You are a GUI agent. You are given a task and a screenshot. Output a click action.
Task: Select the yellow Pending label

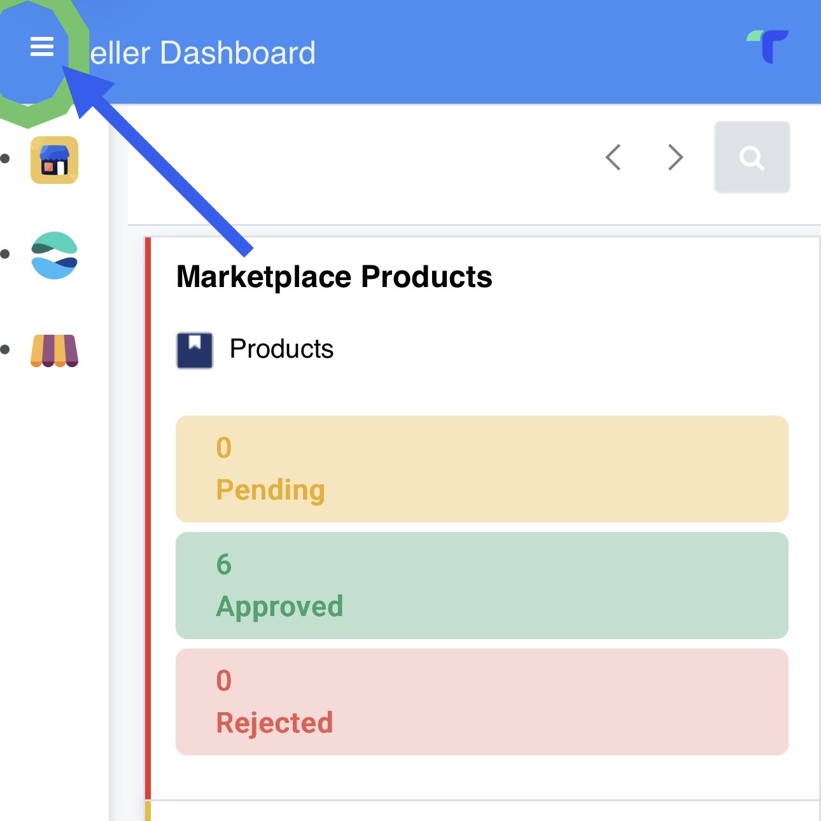pos(270,490)
